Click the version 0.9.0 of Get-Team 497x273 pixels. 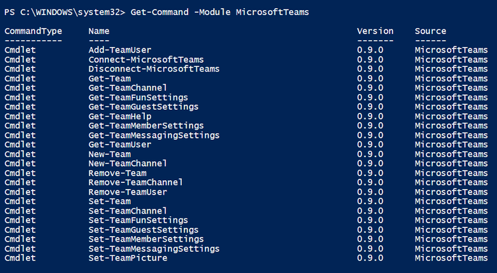click(370, 78)
